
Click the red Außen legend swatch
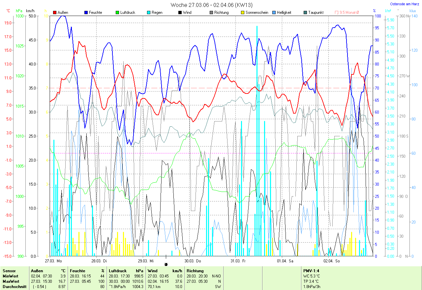(x=55, y=13)
